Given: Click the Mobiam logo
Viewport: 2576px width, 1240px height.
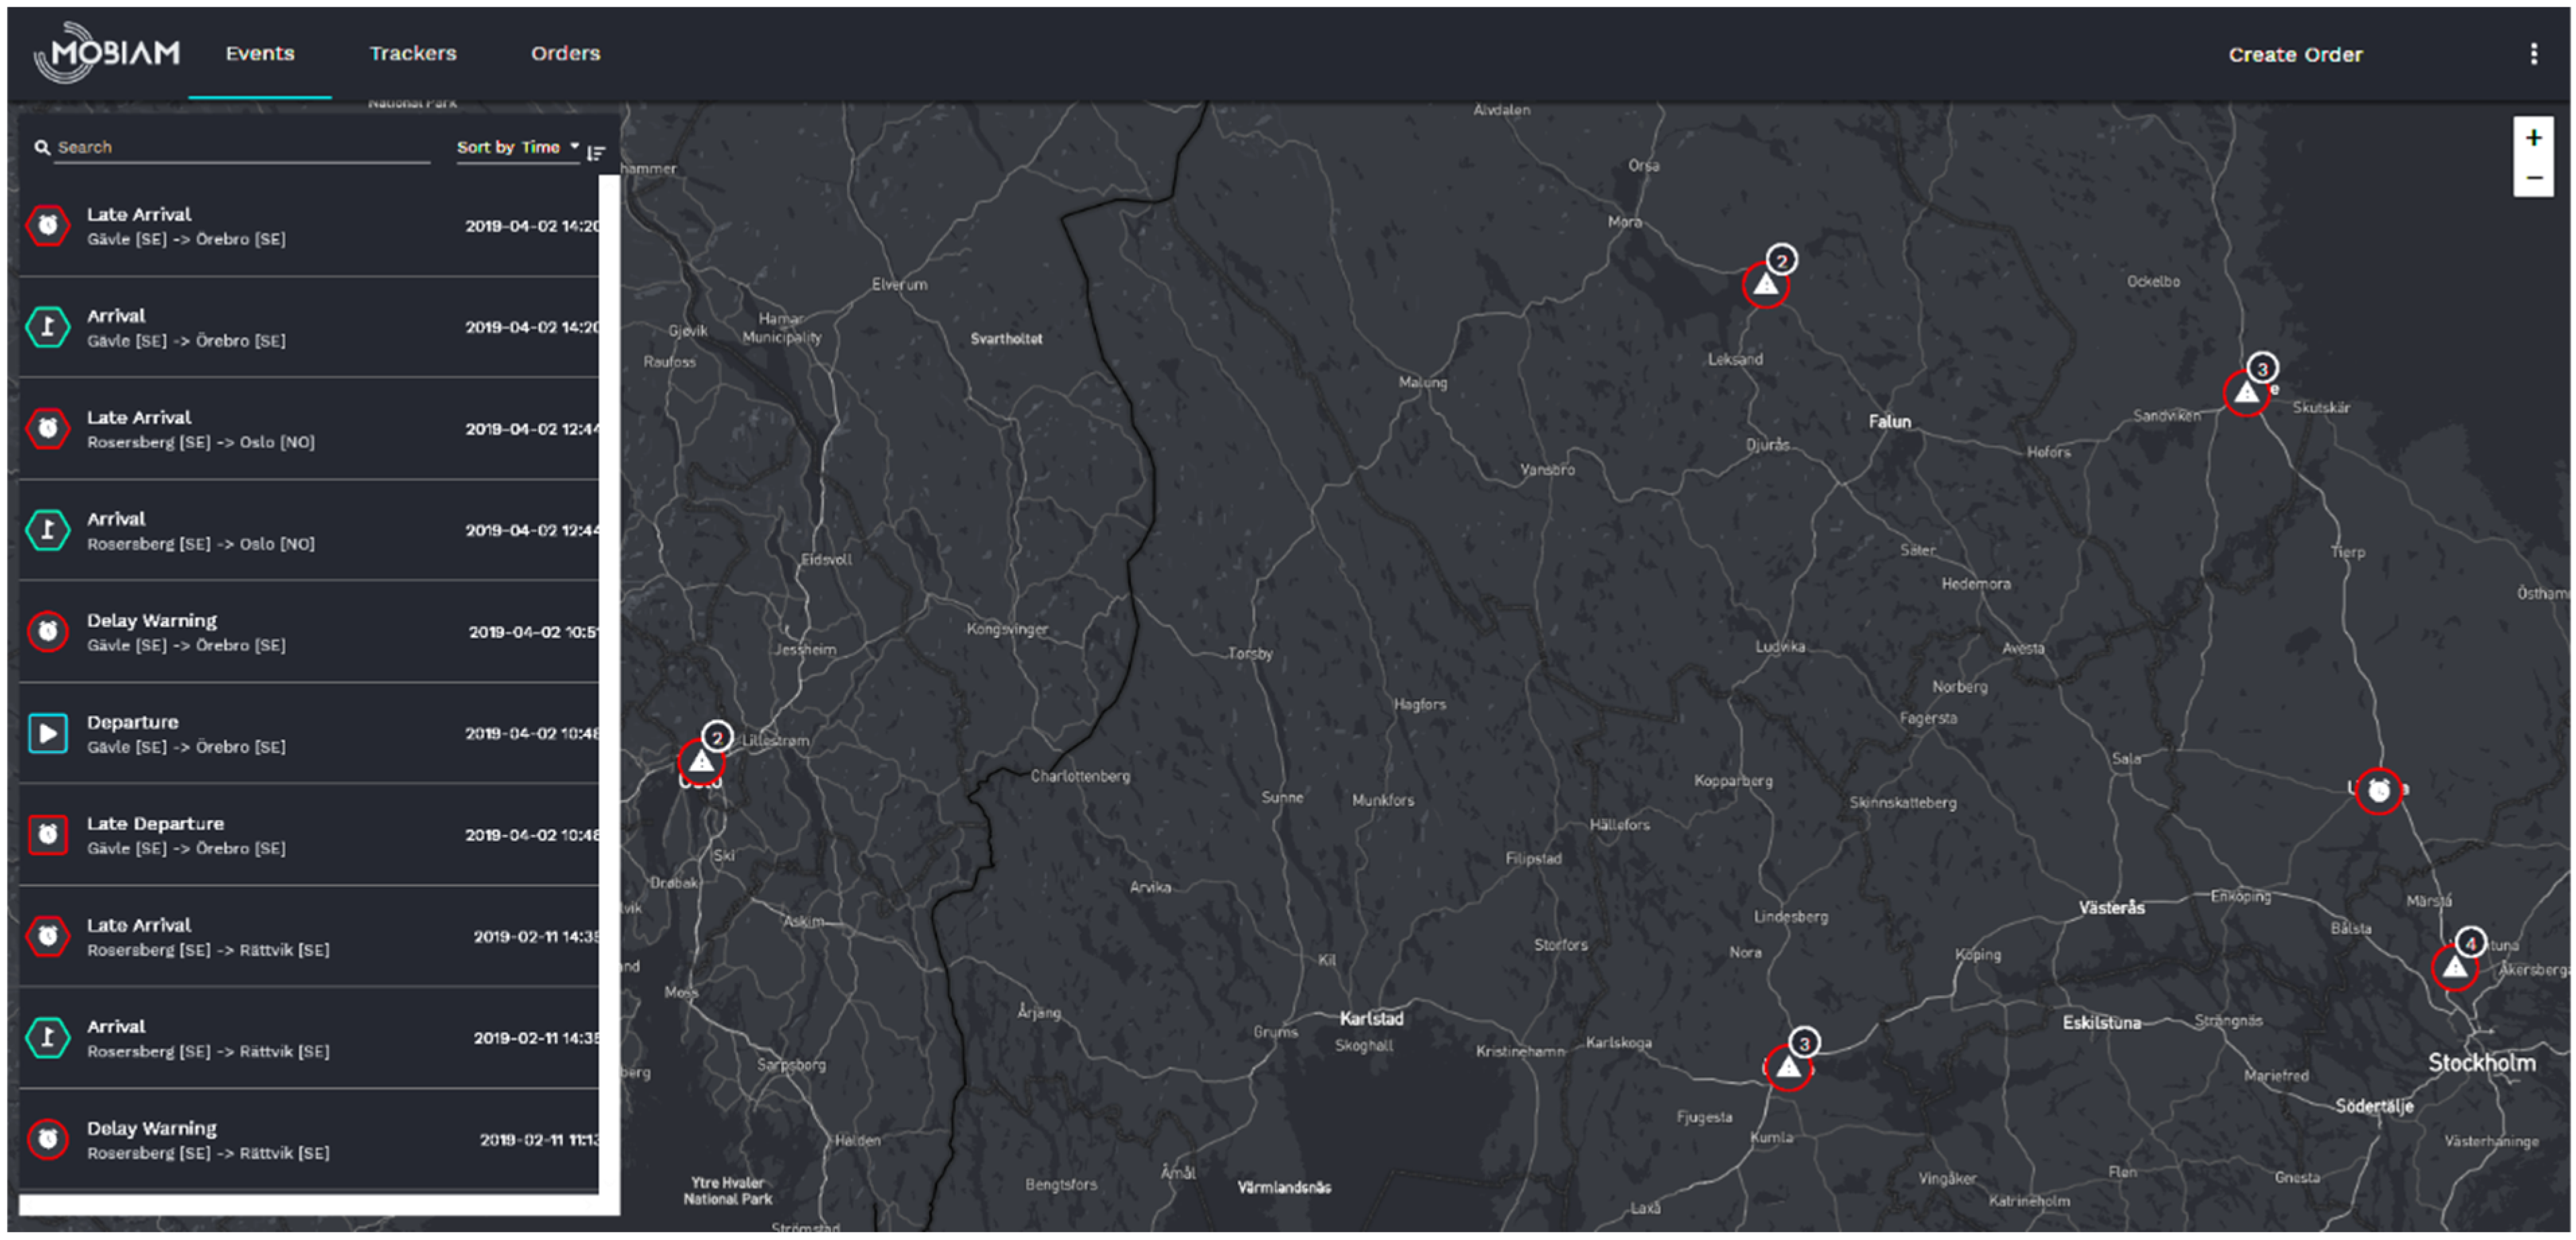Looking at the screenshot, I should click(x=106, y=52).
